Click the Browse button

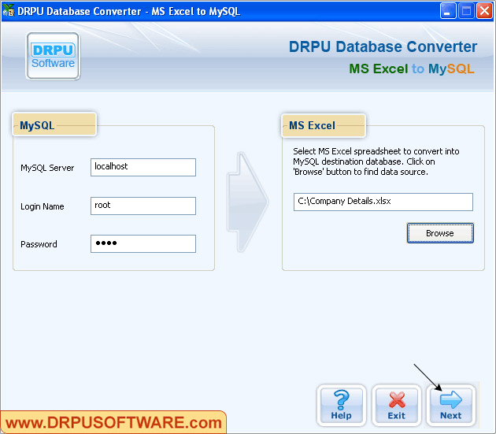(440, 233)
